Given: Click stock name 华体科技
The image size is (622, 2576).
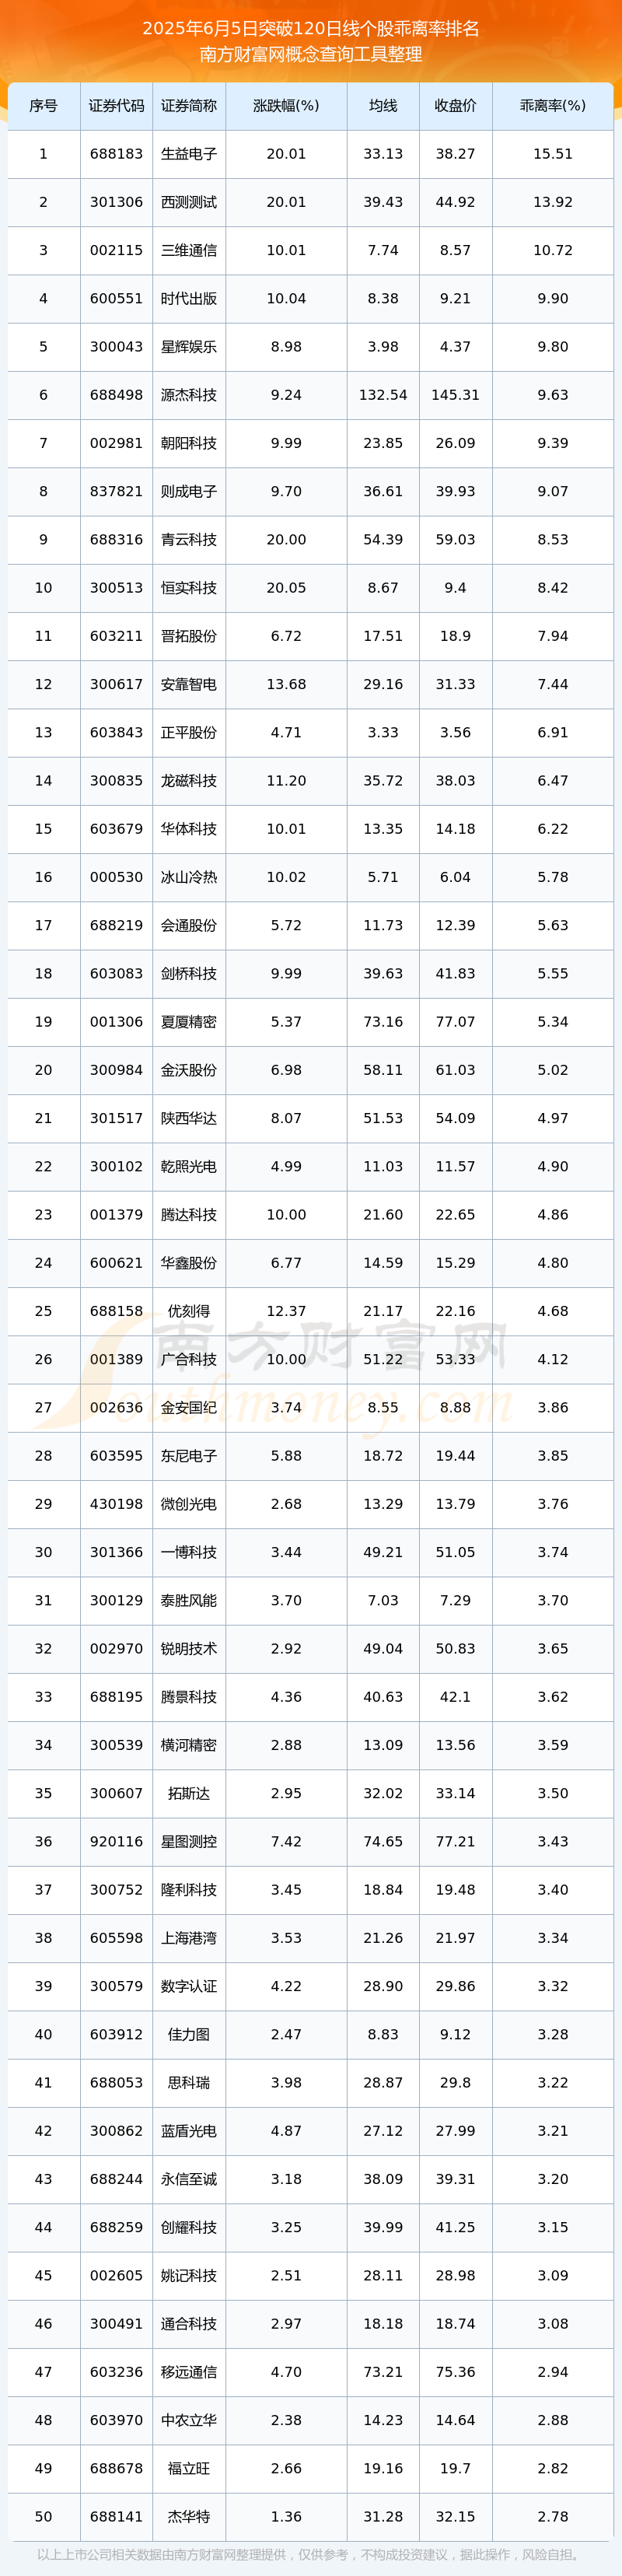Looking at the screenshot, I should coord(189,829).
